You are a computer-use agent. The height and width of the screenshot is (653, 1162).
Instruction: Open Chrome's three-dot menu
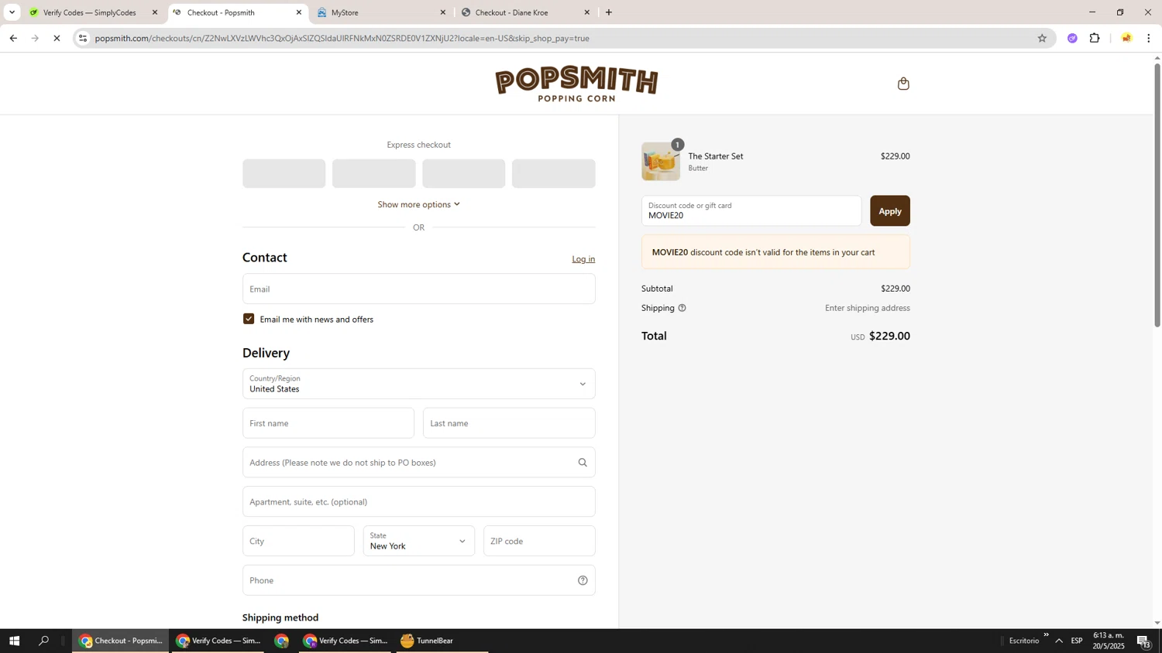coord(1149,38)
